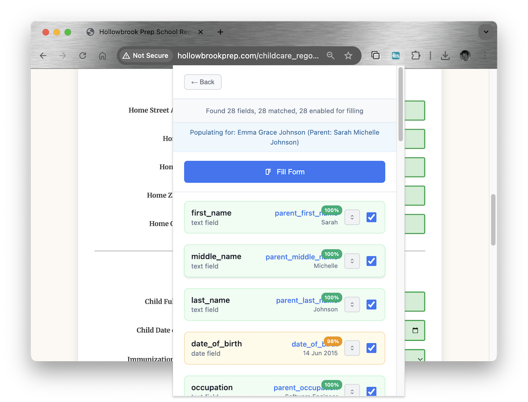Open the browser profile avatar

[465, 55]
